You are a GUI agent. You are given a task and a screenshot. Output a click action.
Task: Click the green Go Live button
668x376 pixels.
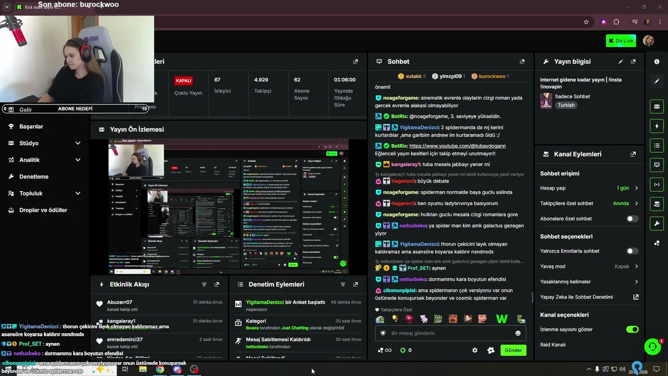(x=621, y=41)
